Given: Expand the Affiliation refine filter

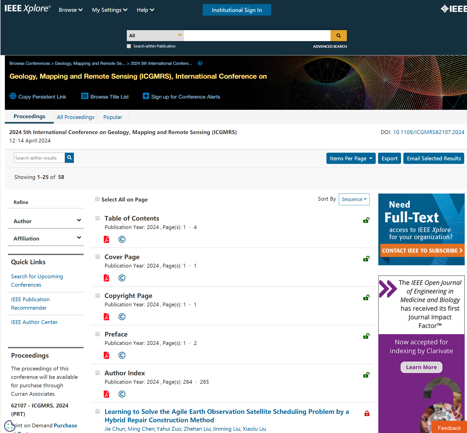Looking at the screenshot, I should (x=46, y=238).
